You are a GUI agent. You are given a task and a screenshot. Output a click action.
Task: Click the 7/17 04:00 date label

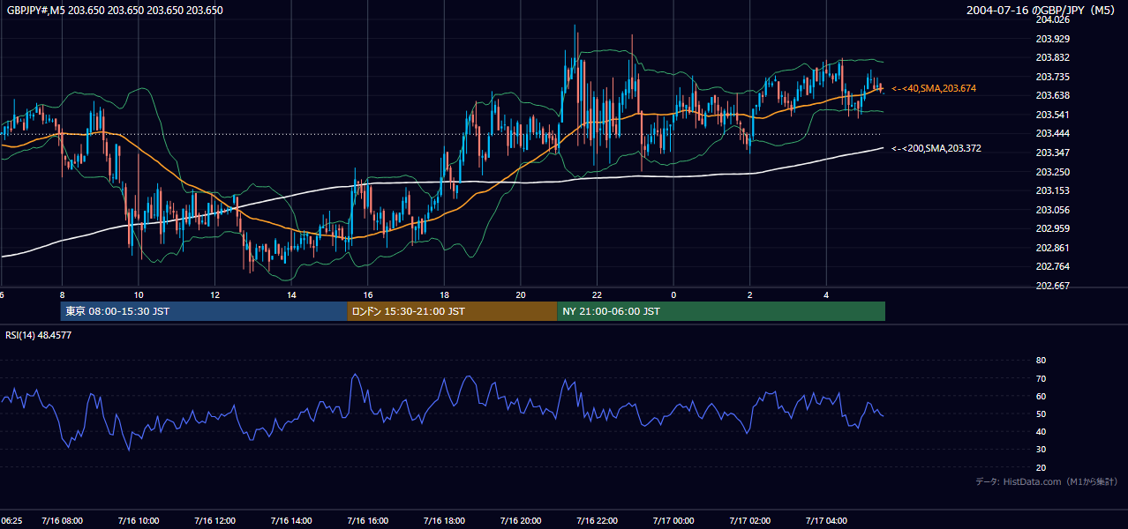[826, 521]
